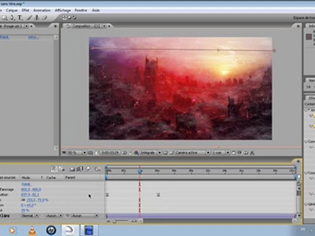
Task: Open the composition panel options menu button
Action: [x=298, y=26]
